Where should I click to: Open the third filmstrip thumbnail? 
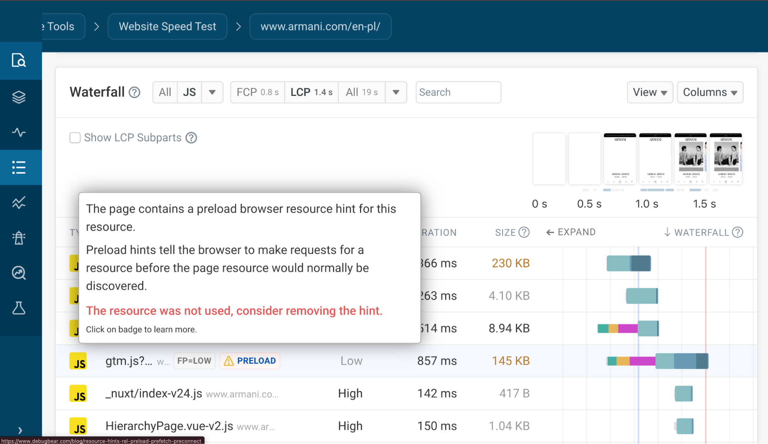(620, 158)
